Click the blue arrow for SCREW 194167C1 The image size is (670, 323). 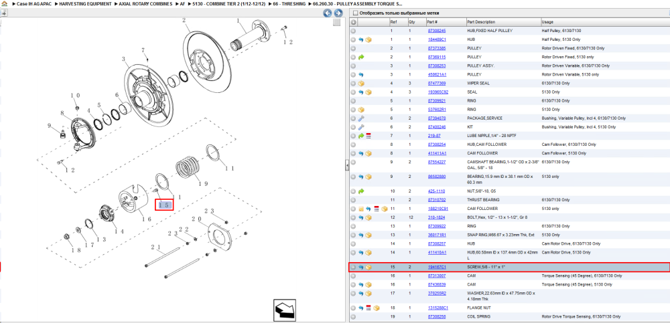coord(361,267)
